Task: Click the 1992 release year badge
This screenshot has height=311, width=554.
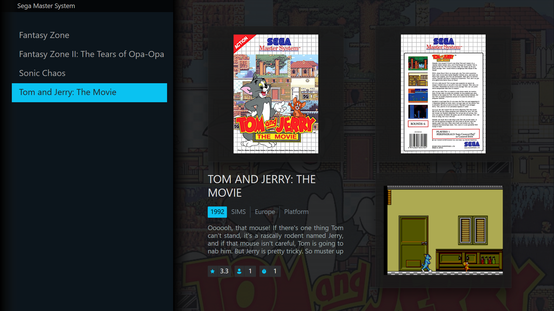Action: 217,212
